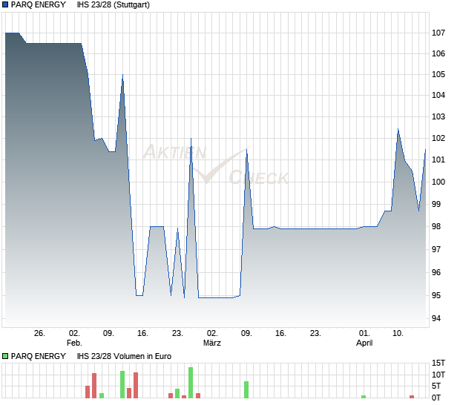Click the 94 price axis label

point(436,318)
